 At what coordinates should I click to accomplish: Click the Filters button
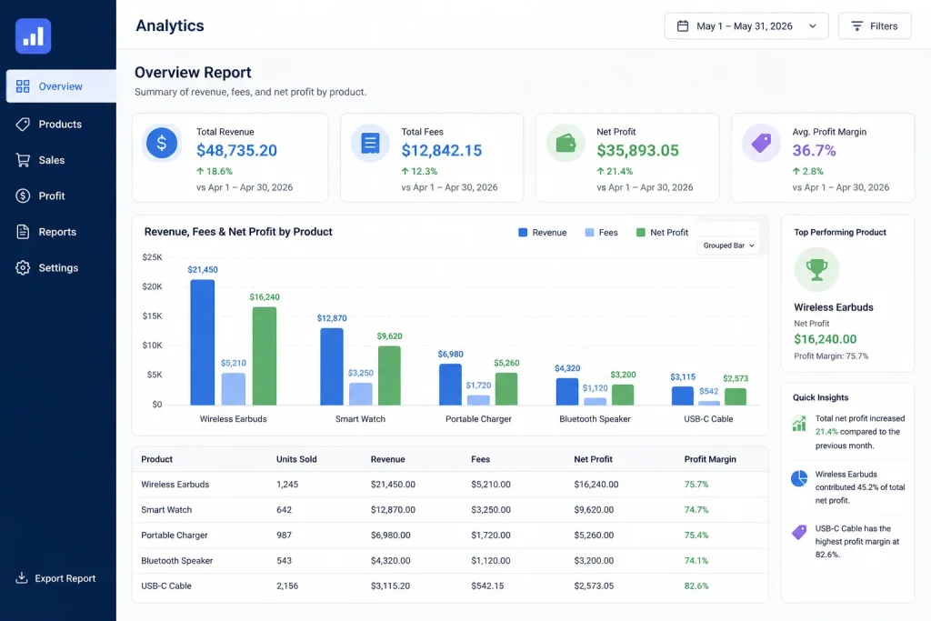click(x=875, y=26)
